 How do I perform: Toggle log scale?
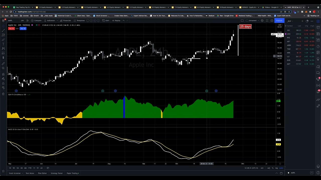pos(276,168)
